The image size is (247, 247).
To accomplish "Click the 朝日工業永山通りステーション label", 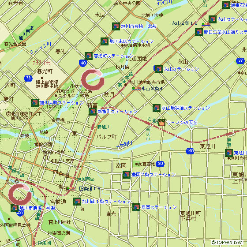I will [225, 32].
